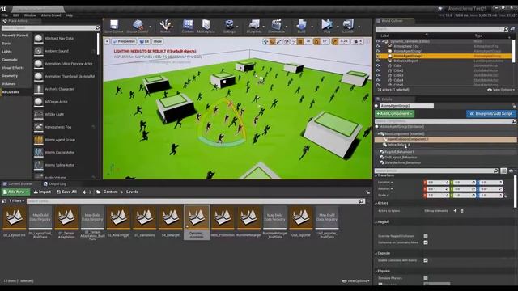518x291 pixels.
Task: Open the Blueprints toolbar icon
Action: tap(254, 27)
